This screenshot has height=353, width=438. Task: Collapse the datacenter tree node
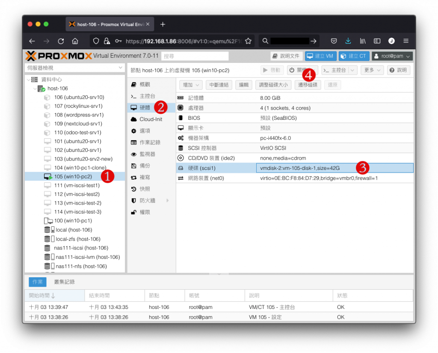(29, 80)
